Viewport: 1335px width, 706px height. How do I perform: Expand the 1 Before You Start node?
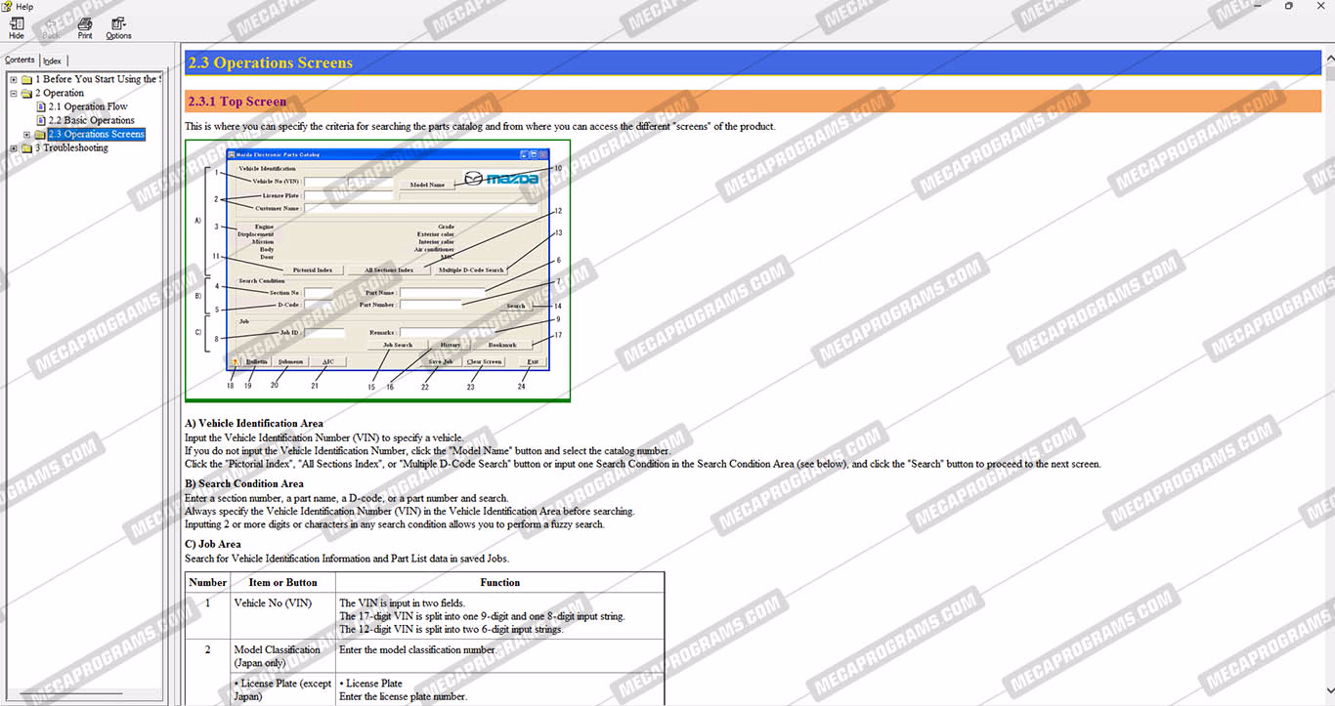pyautogui.click(x=14, y=79)
